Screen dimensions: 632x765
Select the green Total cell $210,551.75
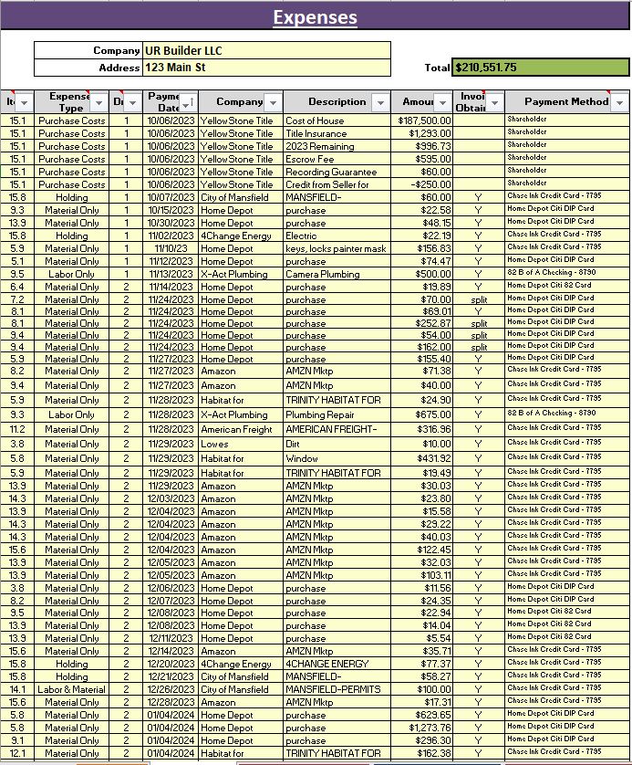tap(541, 68)
